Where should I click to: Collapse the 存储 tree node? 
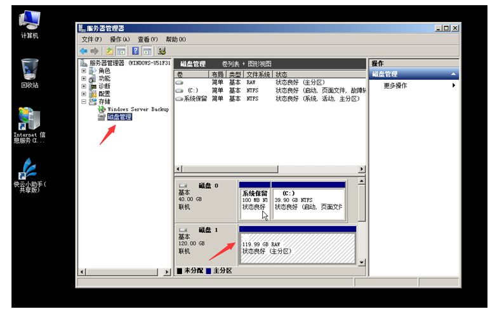[x=84, y=101]
